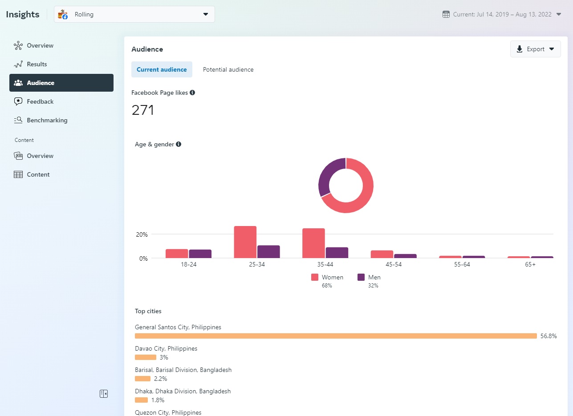Click the 55-64 age group label
Image resolution: width=573 pixels, height=416 pixels.
click(x=462, y=264)
